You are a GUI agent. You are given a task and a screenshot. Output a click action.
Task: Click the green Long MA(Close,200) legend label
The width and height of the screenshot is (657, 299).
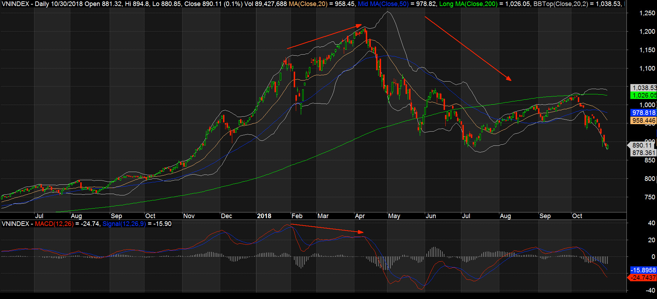tap(468, 4)
